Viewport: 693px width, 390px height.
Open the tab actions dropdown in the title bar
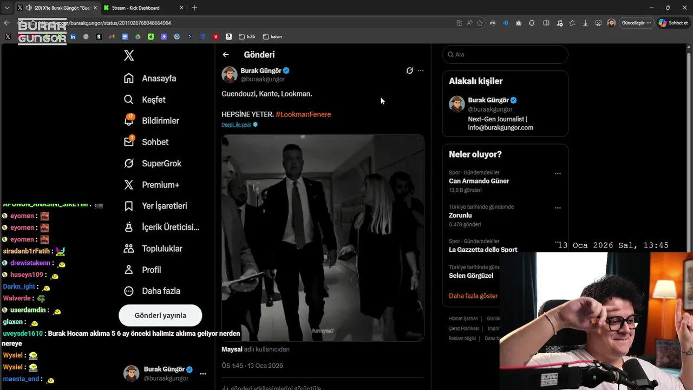[6, 8]
